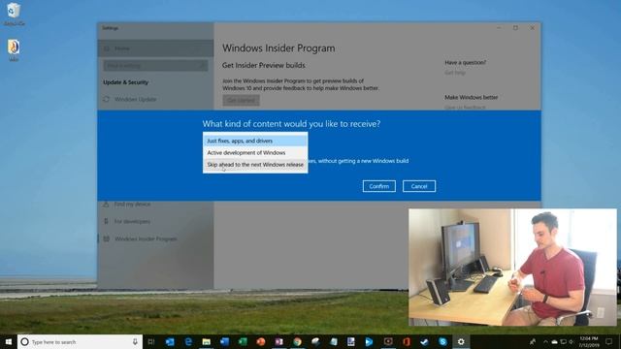The height and width of the screenshot is (349, 621).
Task: Open 'For developers' in sidebar
Action: [155, 222]
